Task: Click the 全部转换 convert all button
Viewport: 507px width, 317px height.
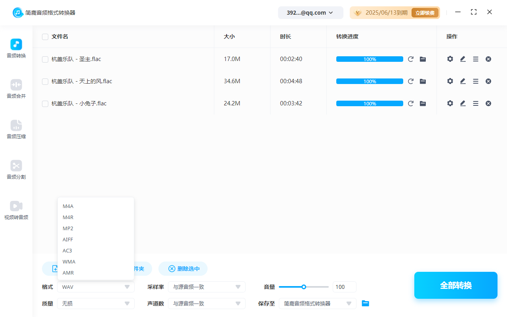Action: (x=456, y=285)
